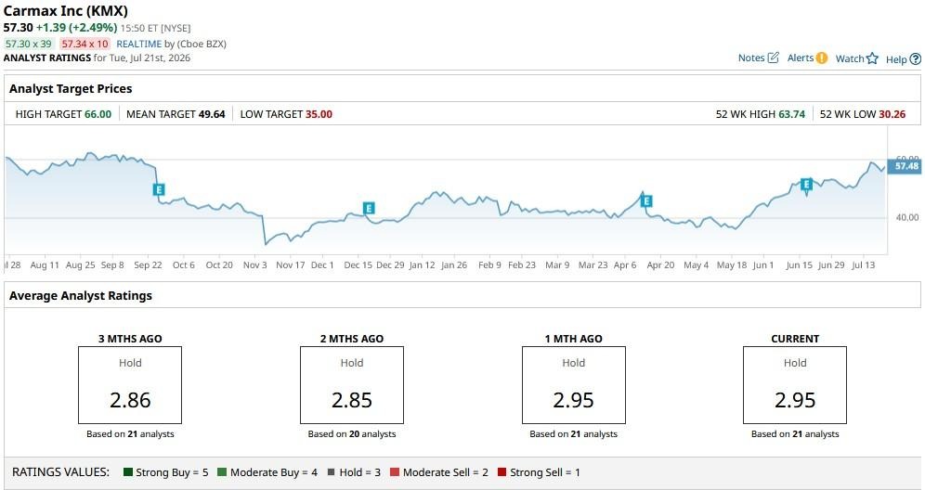Click 'Based on 20 analysts' text

pos(352,434)
